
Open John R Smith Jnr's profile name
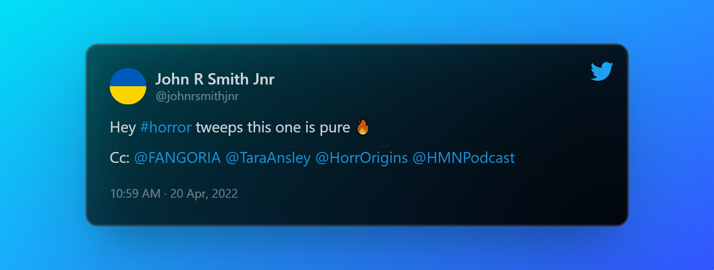point(215,79)
